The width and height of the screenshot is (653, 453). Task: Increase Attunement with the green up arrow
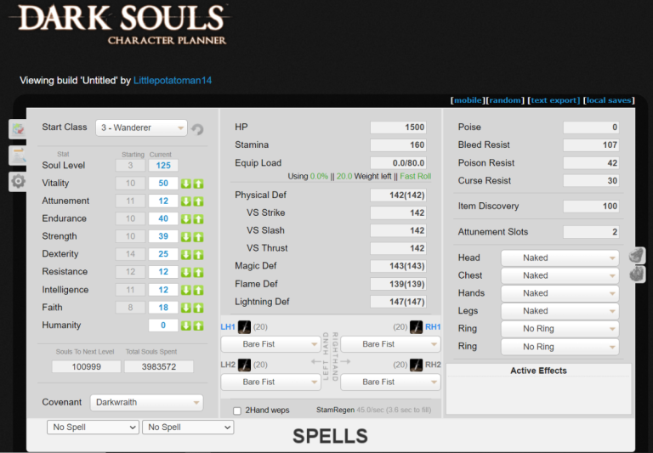pyautogui.click(x=198, y=201)
